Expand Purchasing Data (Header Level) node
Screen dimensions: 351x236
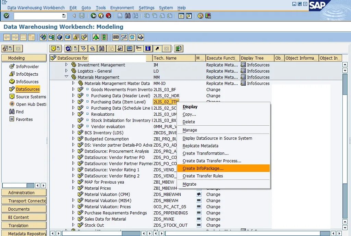73,95
